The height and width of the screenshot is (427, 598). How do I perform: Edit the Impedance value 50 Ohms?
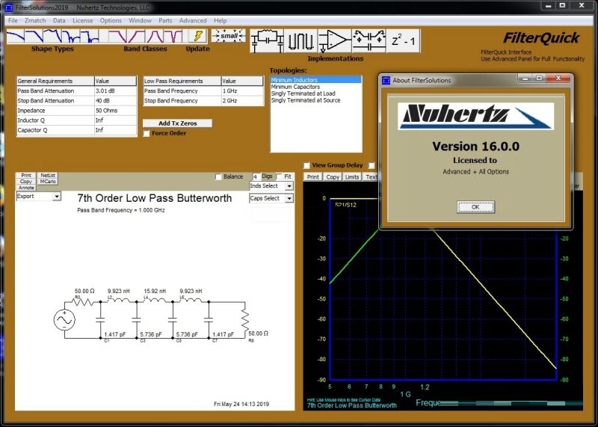(x=115, y=111)
